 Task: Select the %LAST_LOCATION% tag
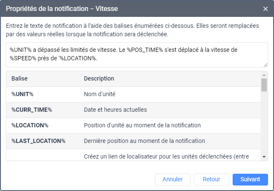38,141
